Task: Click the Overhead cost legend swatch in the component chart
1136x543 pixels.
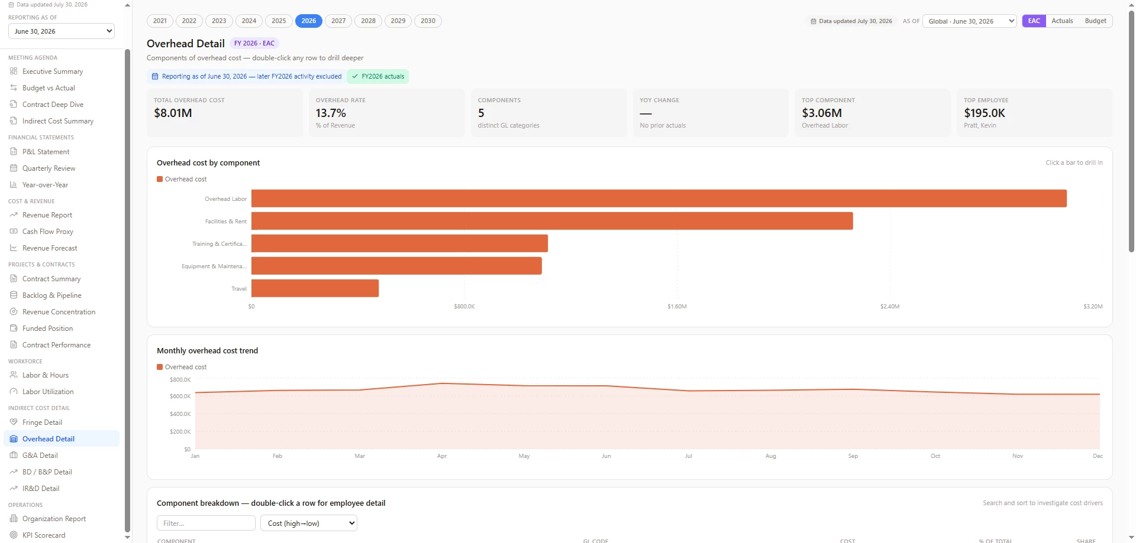Action: pos(160,179)
